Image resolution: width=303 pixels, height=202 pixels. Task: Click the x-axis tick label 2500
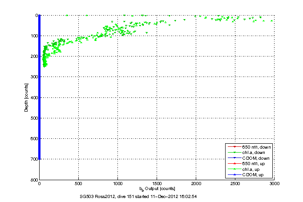coord(235,184)
